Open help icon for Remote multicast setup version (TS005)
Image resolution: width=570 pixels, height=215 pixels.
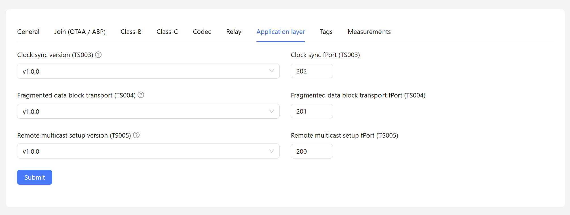tap(136, 135)
